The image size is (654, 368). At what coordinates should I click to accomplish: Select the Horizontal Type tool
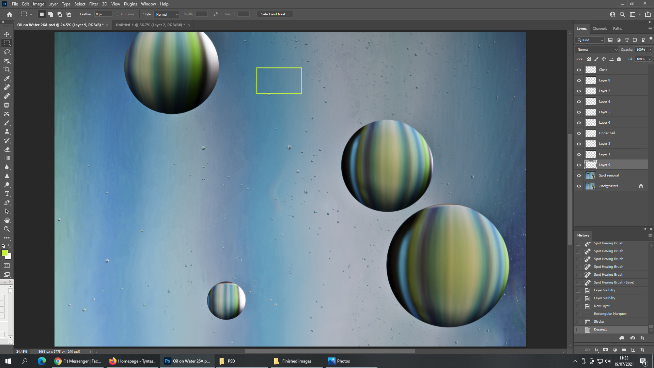pyautogui.click(x=7, y=194)
